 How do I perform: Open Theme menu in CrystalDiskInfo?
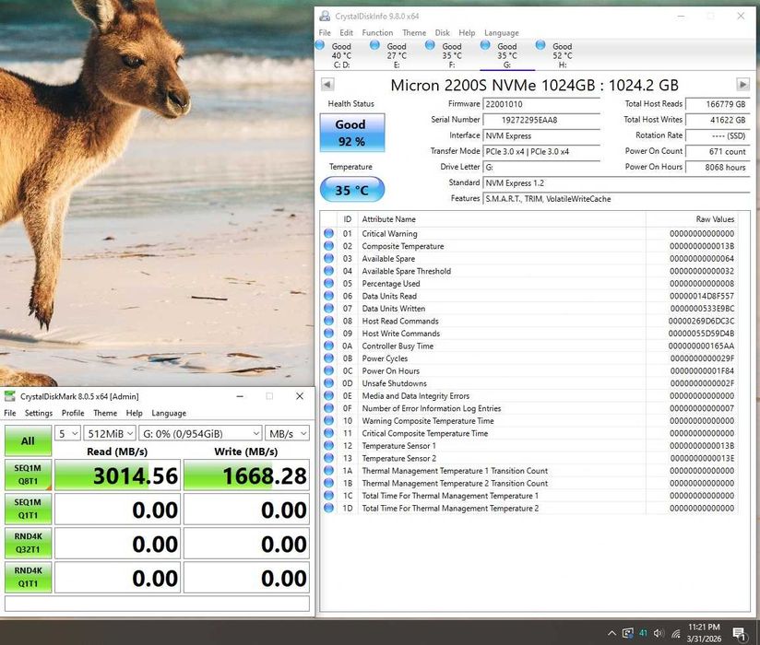pos(414,32)
